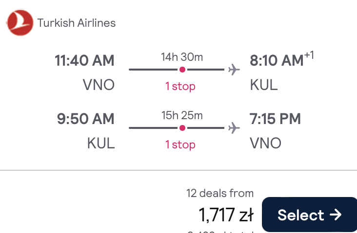
Task: Click the outbound stop dot marker
Action: (182, 70)
